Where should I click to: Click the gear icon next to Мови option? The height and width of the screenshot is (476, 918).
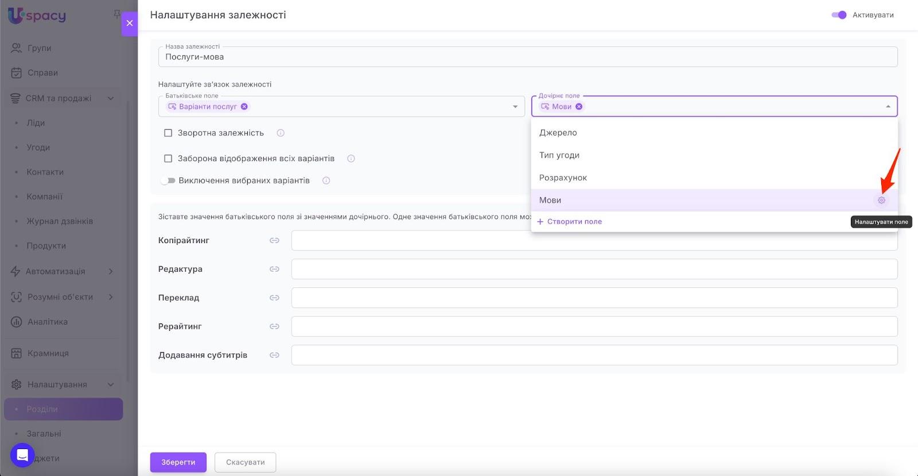pyautogui.click(x=881, y=200)
